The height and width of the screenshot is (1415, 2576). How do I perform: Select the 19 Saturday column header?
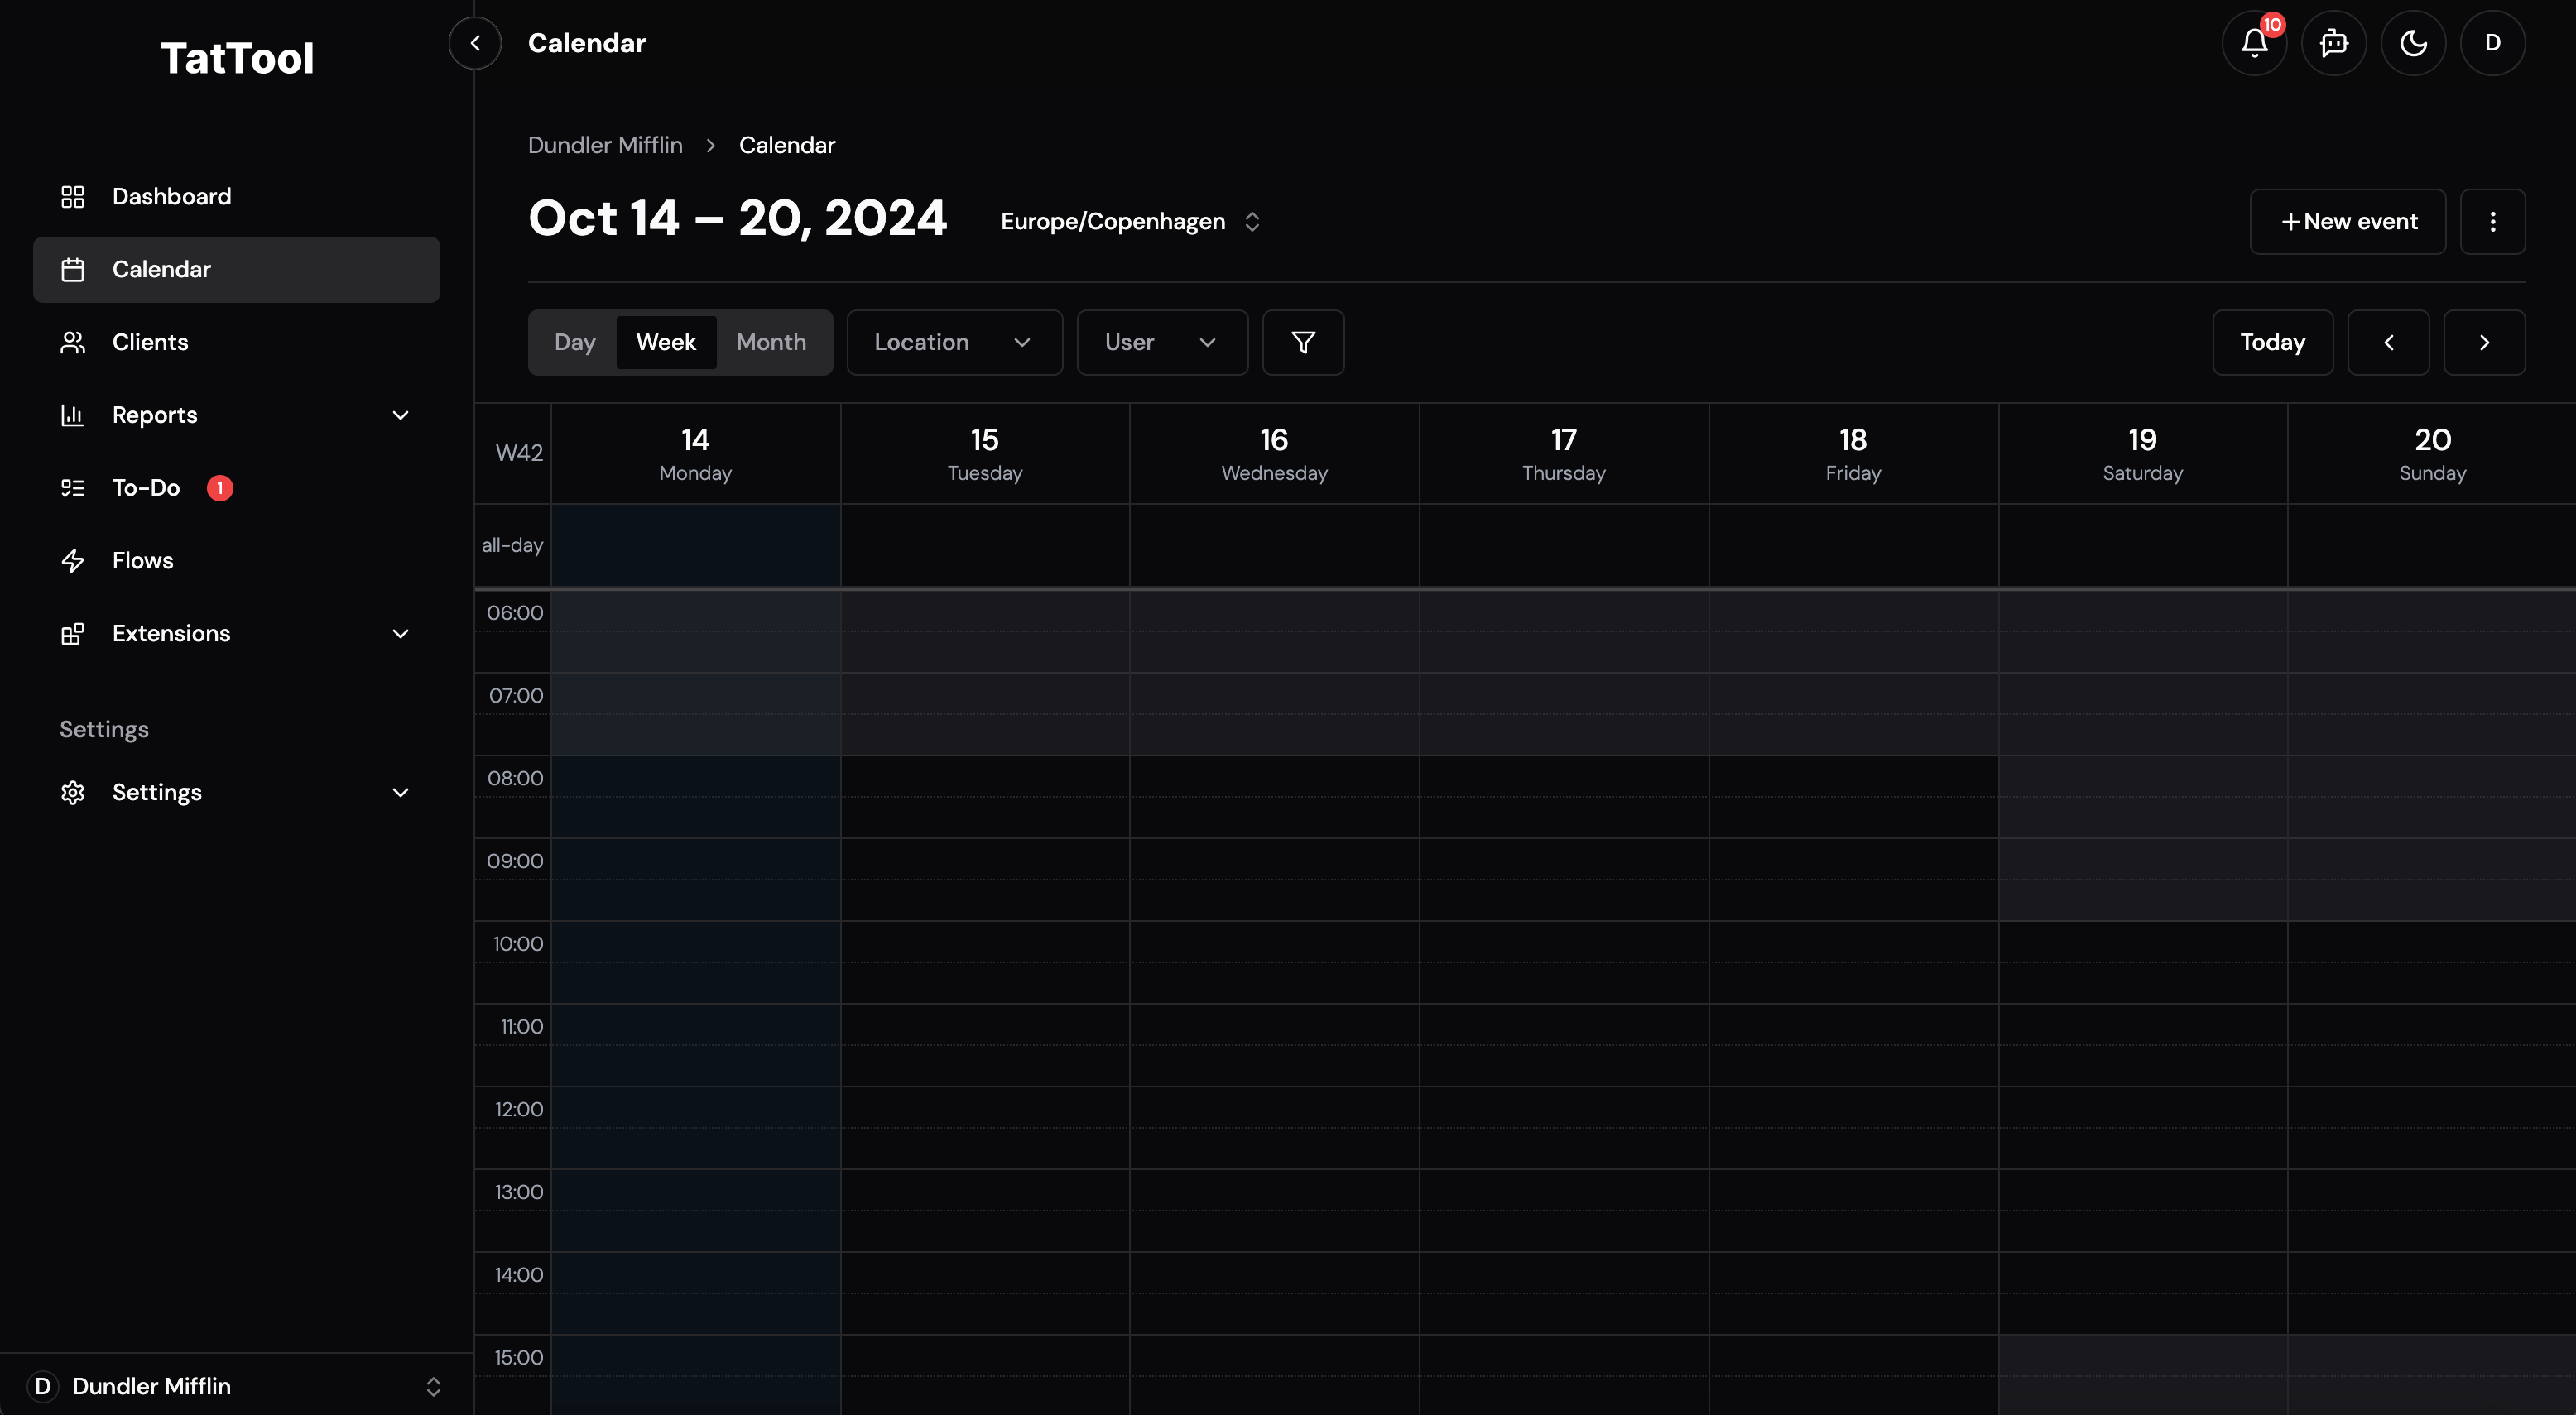pos(2142,454)
